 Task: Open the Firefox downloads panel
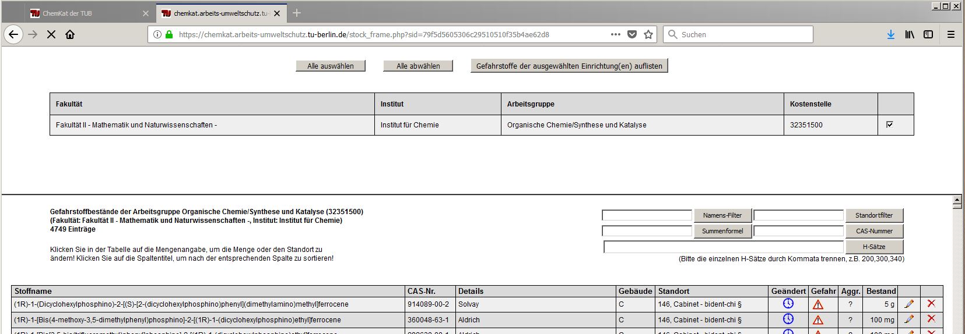[890, 34]
